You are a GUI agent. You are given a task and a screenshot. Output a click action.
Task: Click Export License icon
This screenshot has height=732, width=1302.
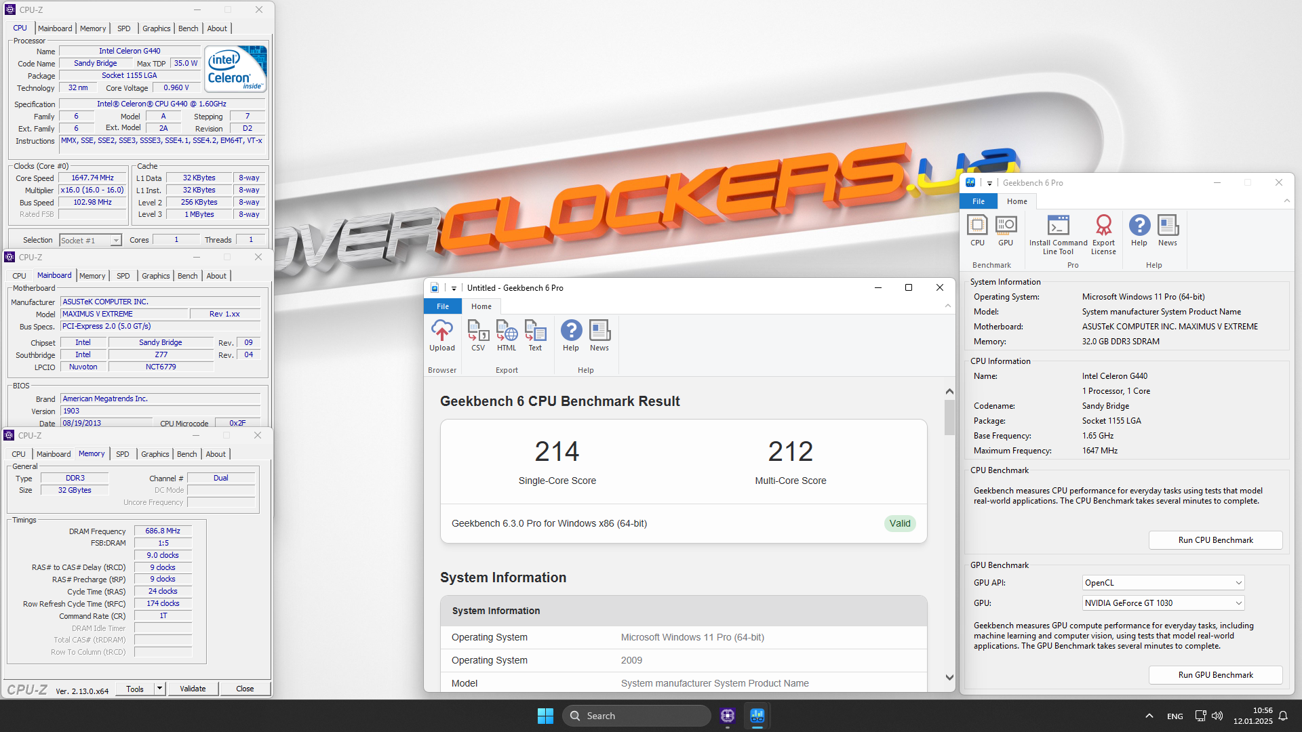(1103, 235)
